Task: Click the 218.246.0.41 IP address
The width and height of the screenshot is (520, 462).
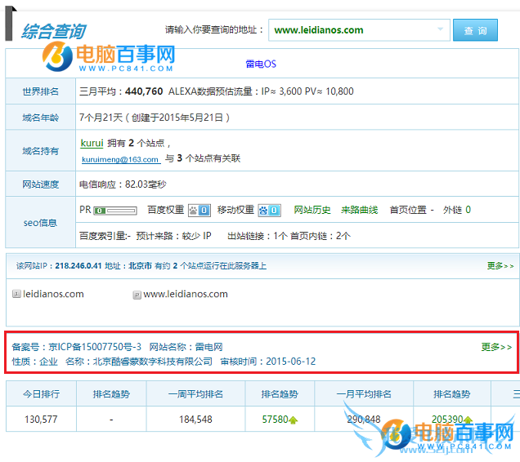Action: coord(78,265)
